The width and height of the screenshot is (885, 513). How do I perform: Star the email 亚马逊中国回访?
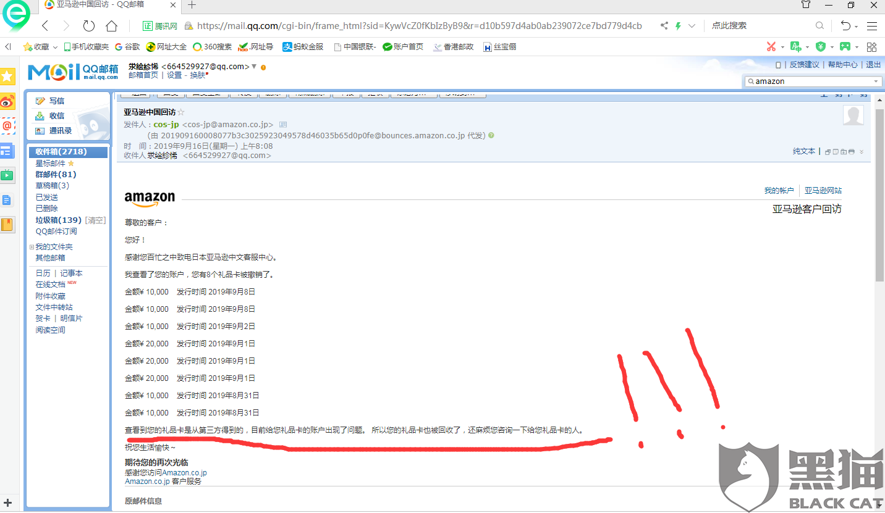point(181,112)
